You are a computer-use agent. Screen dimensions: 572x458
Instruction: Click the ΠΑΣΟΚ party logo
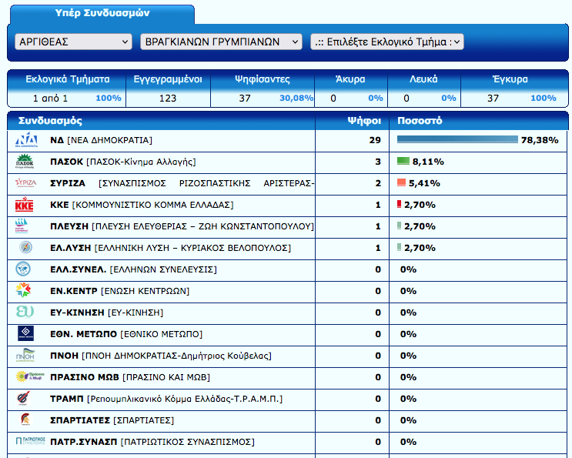tap(25, 162)
